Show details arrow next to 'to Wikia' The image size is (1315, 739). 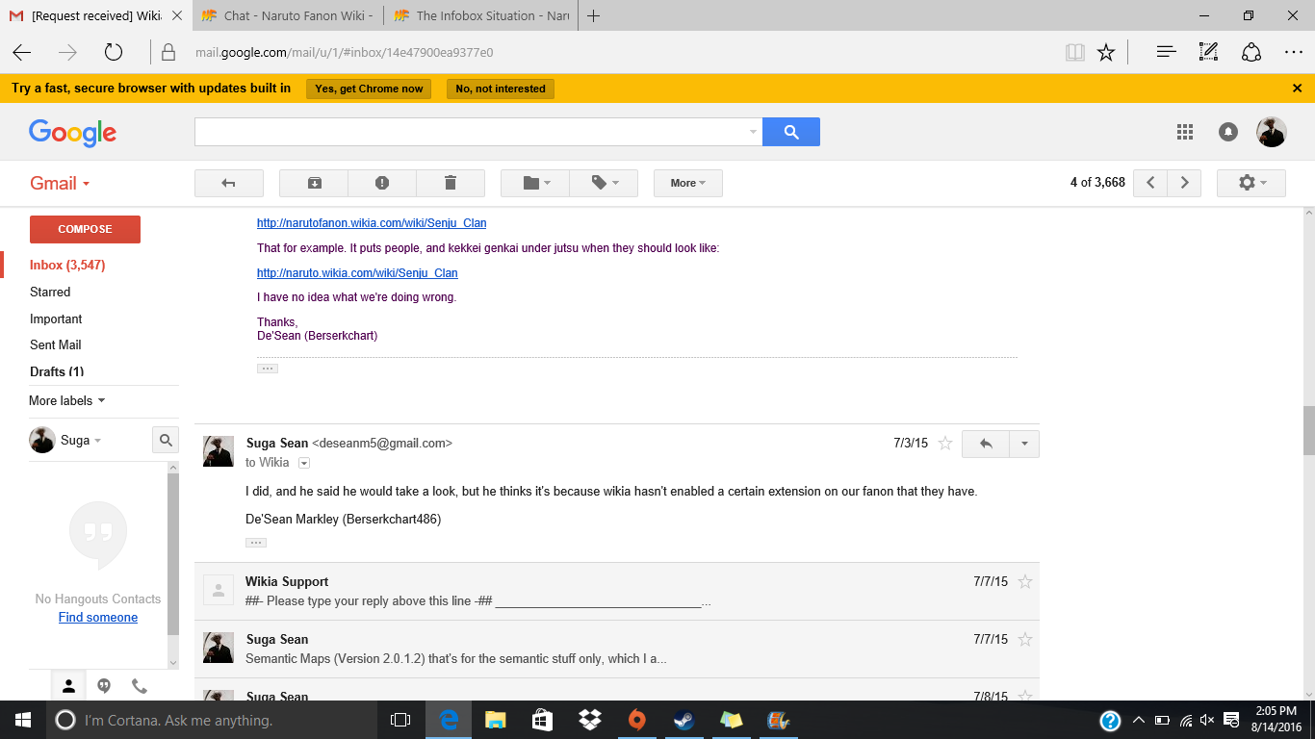tap(304, 463)
